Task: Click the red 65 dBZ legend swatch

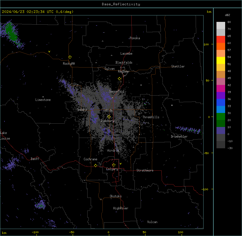Action: point(221,40)
